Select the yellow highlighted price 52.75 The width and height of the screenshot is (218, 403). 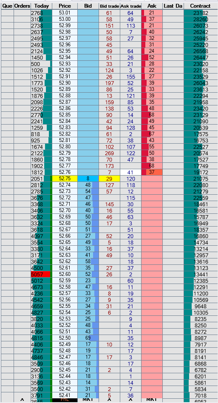click(x=65, y=179)
